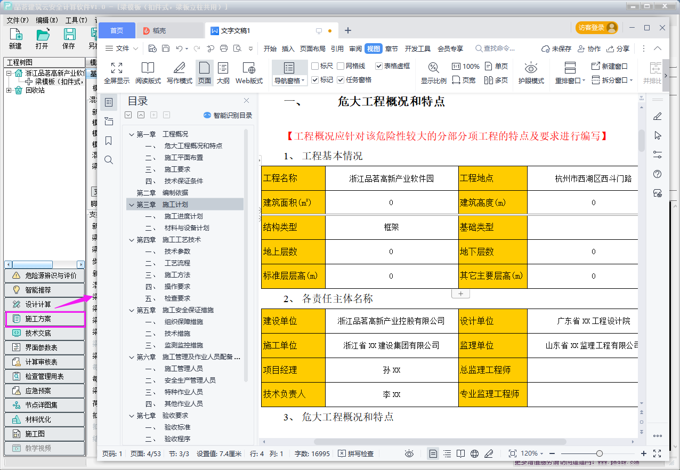Click the 显示比例 zoom ratio icon
This screenshot has width=680, height=470.
coord(434,68)
